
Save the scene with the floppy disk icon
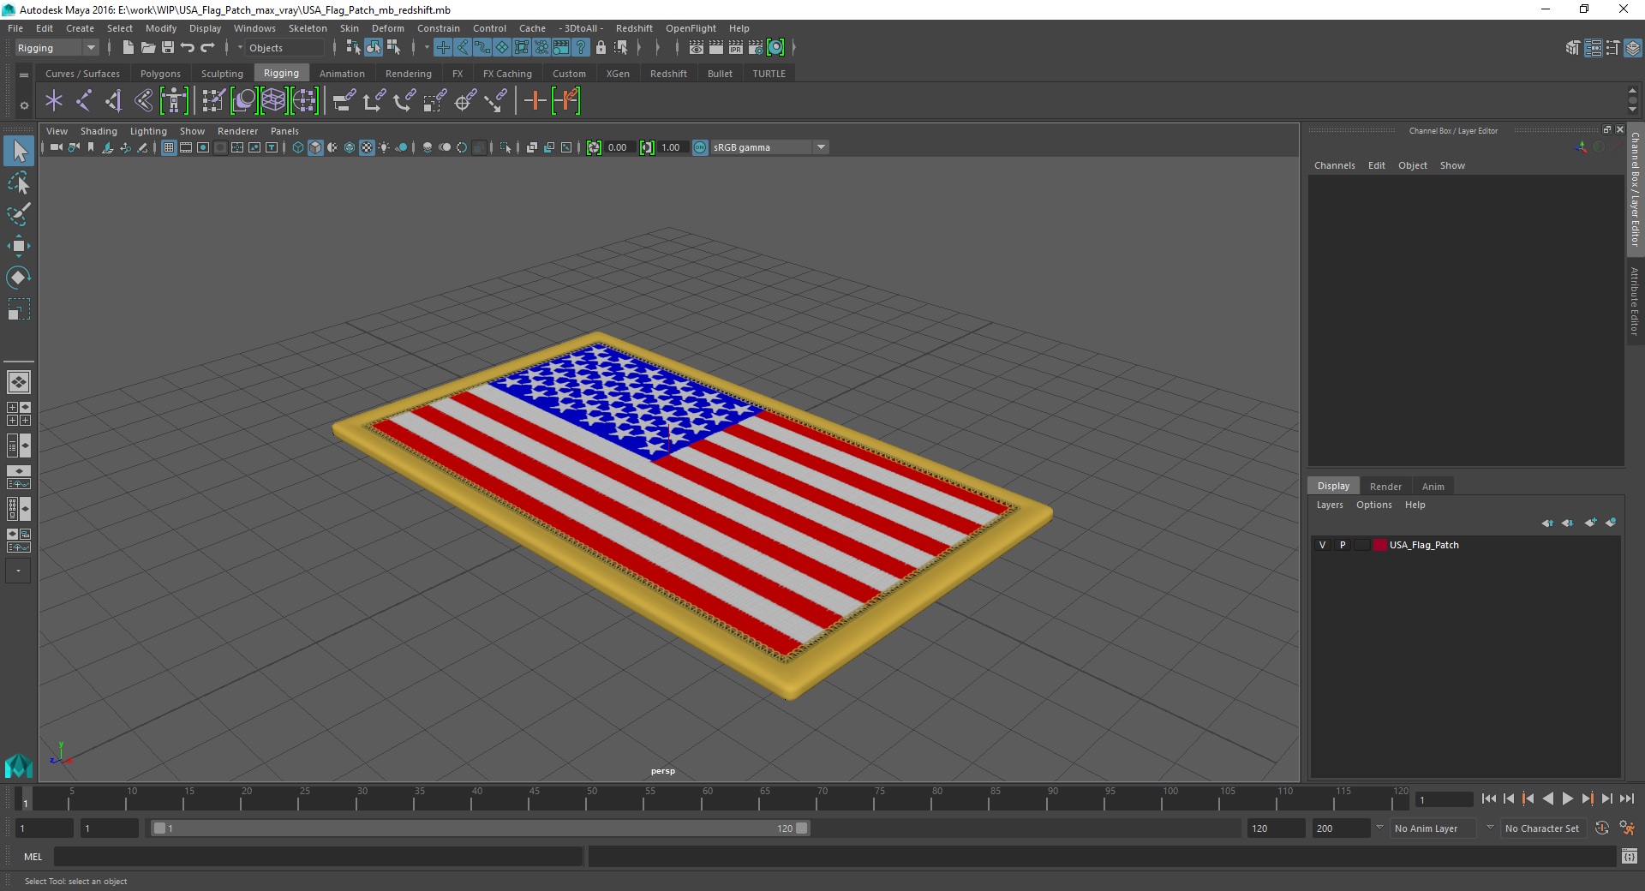168,48
